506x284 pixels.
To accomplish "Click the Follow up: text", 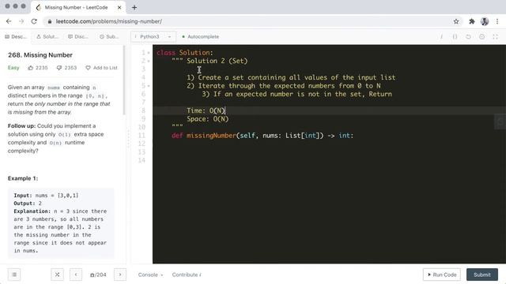I will [21, 126].
